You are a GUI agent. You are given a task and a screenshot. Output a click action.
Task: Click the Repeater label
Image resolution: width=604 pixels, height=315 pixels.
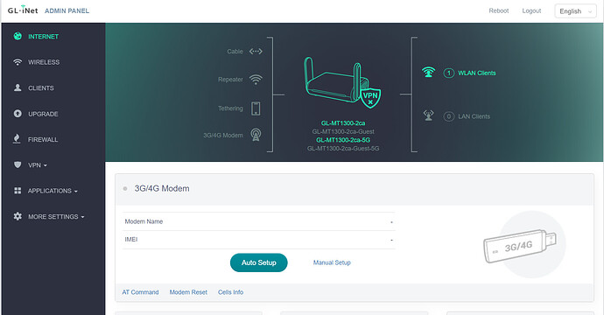230,80
